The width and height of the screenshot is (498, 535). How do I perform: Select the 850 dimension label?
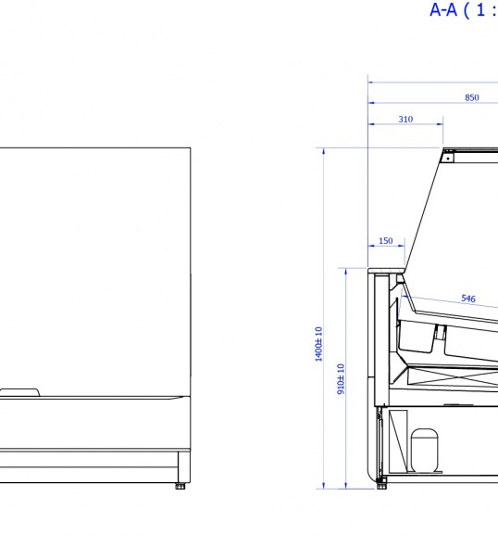coord(472,97)
